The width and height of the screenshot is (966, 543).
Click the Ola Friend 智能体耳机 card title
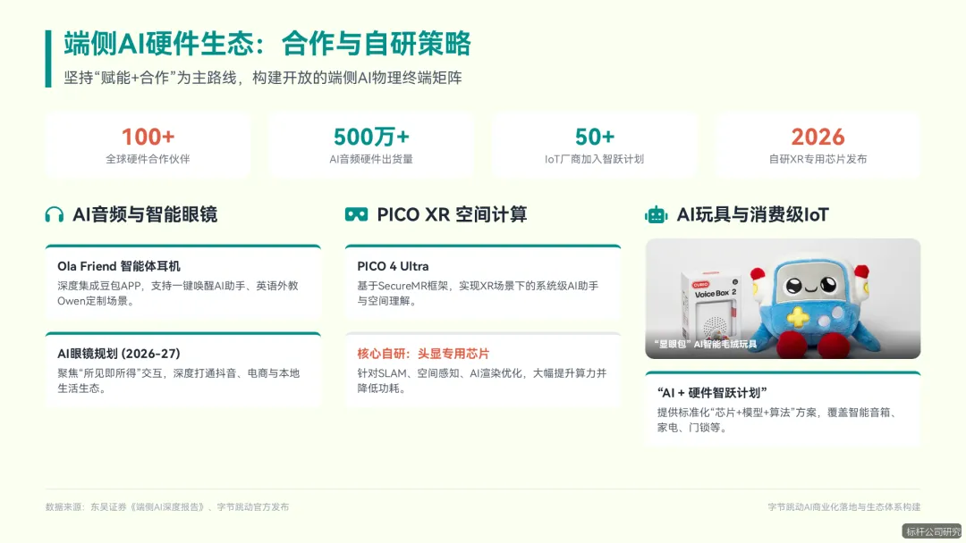(x=119, y=266)
